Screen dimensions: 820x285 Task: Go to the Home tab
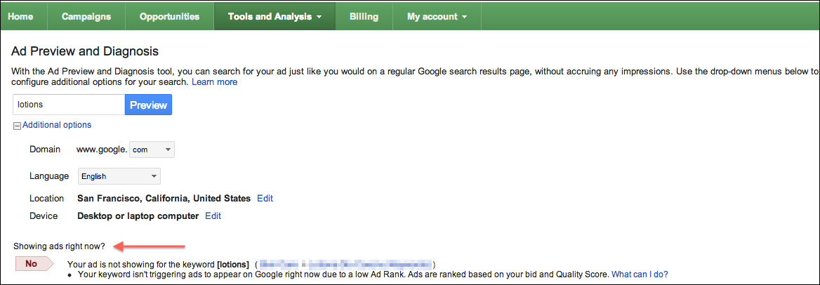(x=20, y=17)
